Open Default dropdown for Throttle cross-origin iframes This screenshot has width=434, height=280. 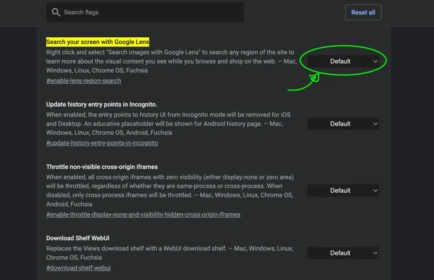tap(343, 190)
